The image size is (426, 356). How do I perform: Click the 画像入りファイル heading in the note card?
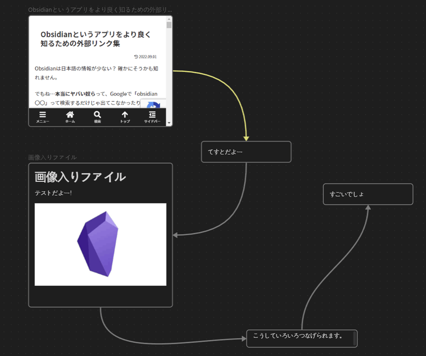pos(80,177)
